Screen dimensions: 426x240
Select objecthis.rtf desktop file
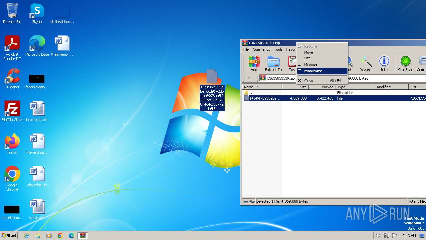tap(37, 177)
